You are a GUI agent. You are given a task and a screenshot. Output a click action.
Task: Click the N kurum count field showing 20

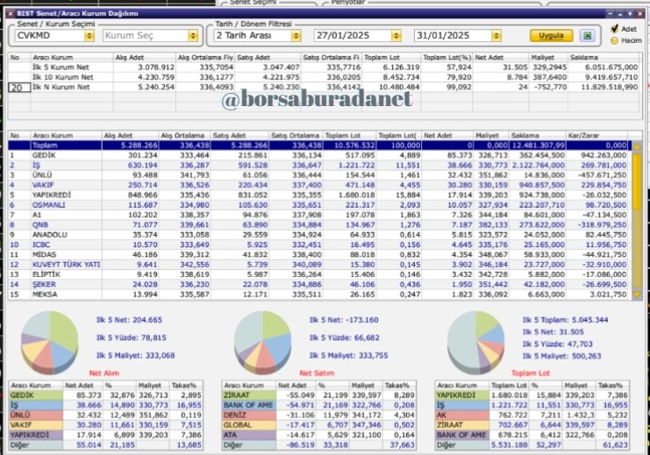click(x=19, y=88)
